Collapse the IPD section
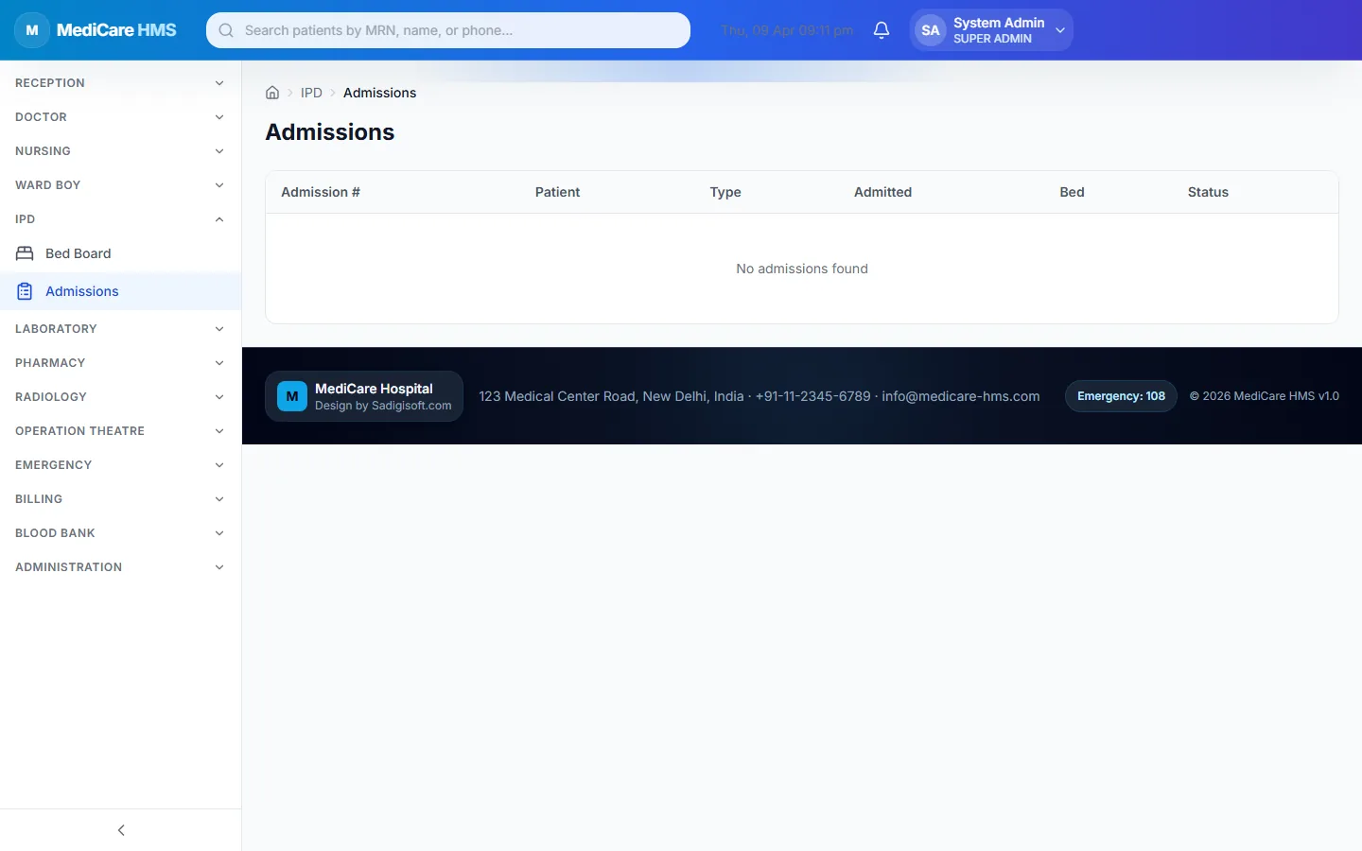The width and height of the screenshot is (1362, 851). click(120, 219)
